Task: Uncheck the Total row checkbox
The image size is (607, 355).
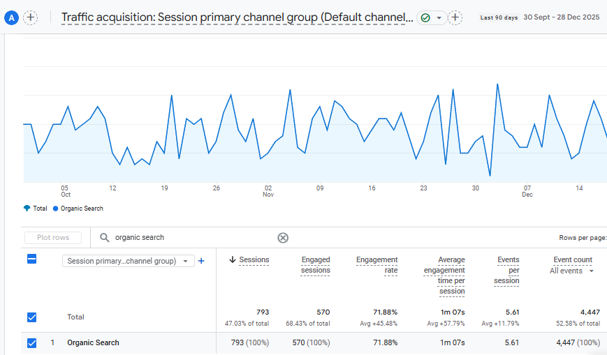Action: (31, 317)
